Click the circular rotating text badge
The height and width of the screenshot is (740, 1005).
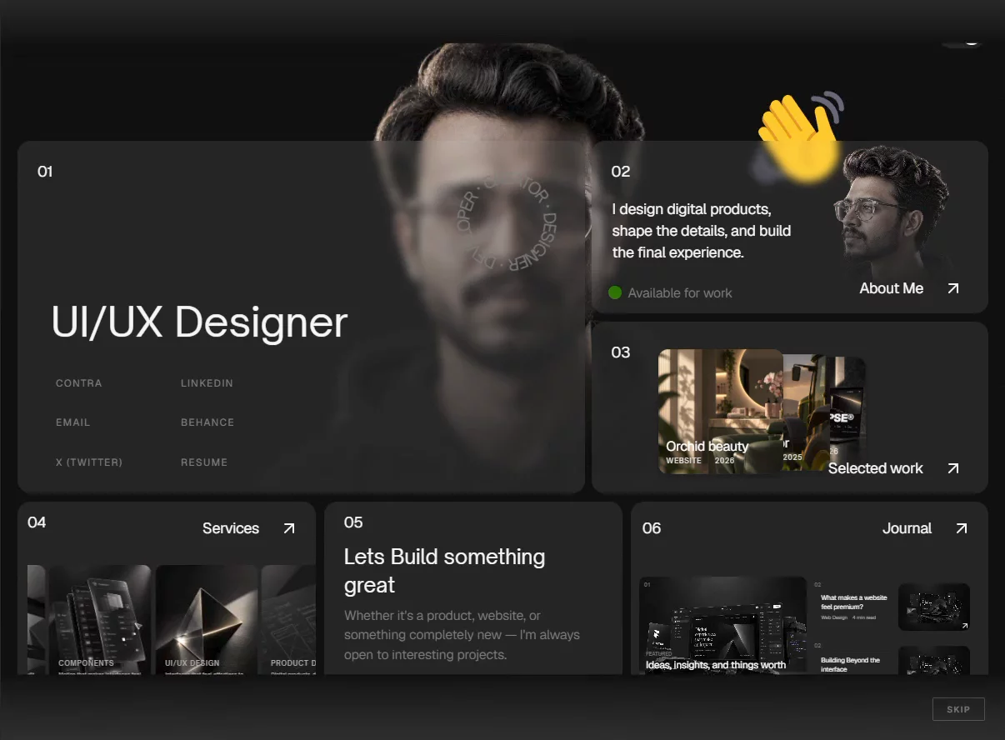508,223
